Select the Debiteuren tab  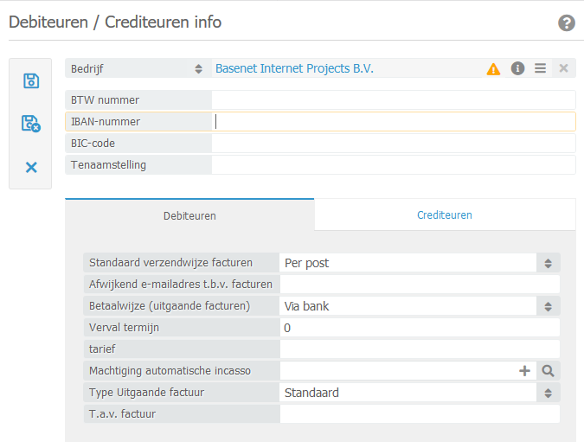coord(189,215)
